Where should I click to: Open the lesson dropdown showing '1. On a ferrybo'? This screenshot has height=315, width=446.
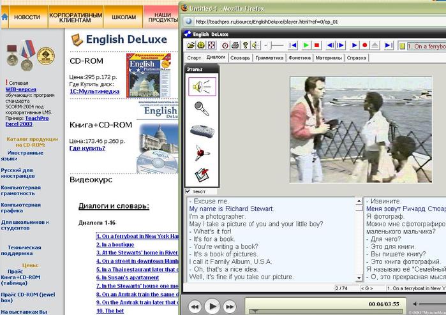[x=426, y=46]
